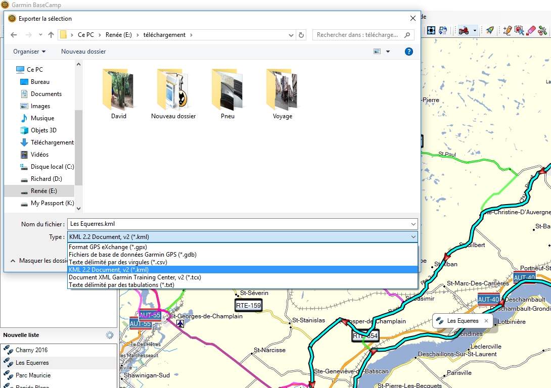Select My Passport (K:) drive
Viewport: 551px width, 388px height.
tap(47, 203)
